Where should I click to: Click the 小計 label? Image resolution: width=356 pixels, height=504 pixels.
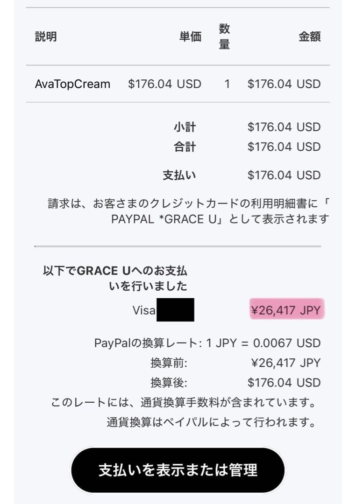[x=185, y=127]
